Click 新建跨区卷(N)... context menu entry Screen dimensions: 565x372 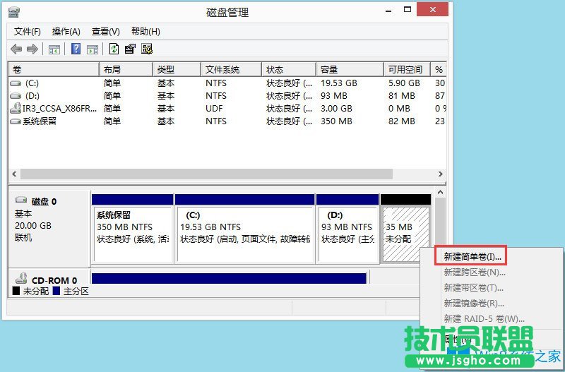click(474, 272)
